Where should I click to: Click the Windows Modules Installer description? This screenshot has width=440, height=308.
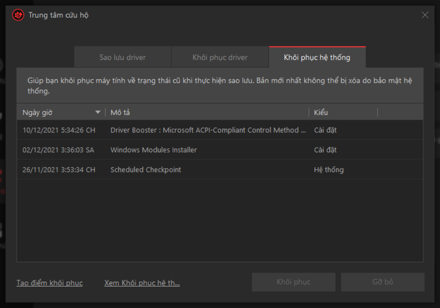click(154, 150)
